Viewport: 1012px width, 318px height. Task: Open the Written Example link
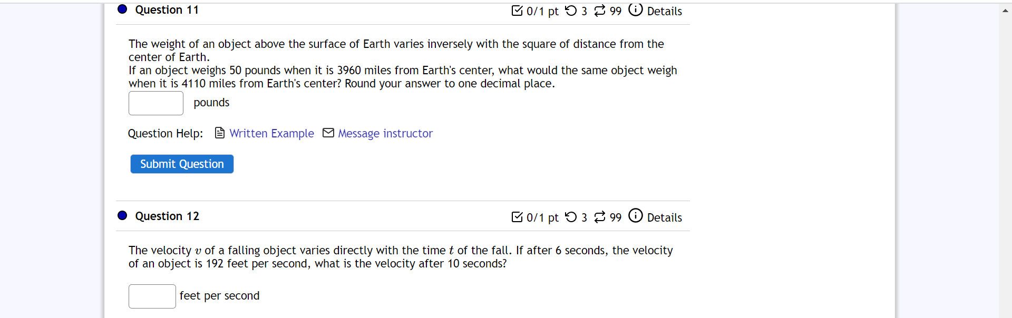(271, 133)
